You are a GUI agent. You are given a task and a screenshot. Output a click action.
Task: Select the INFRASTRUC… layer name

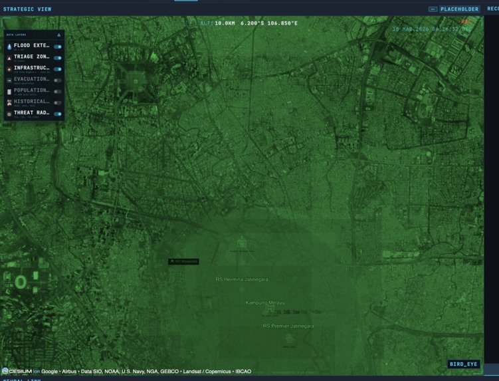31,68
